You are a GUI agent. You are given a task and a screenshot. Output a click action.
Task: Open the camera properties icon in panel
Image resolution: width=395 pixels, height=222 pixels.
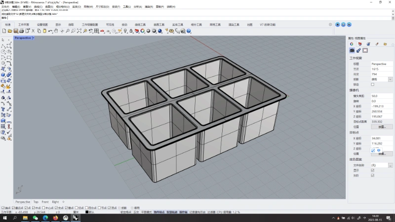coord(352,50)
